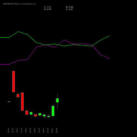Image resolution: width=137 pixels, height=137 pixels.
Task: Click the 27 Feb date label
Action: coord(52,130)
